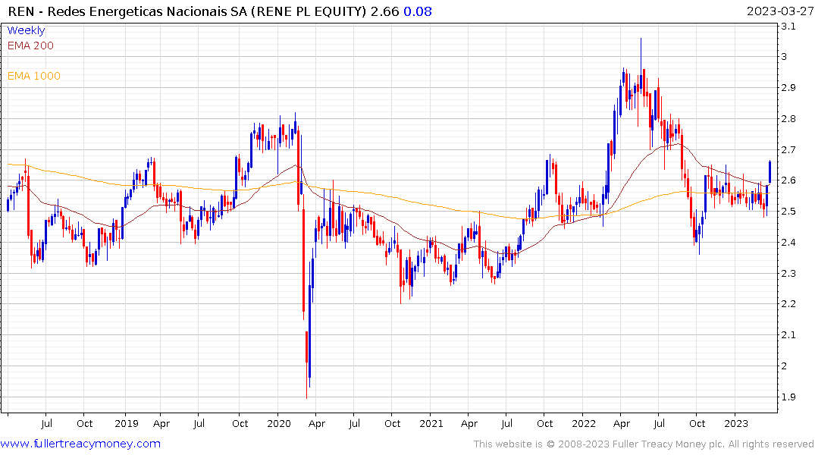The image size is (815, 455).
Task: Select the Weekly timeframe label
Action: click(x=26, y=30)
